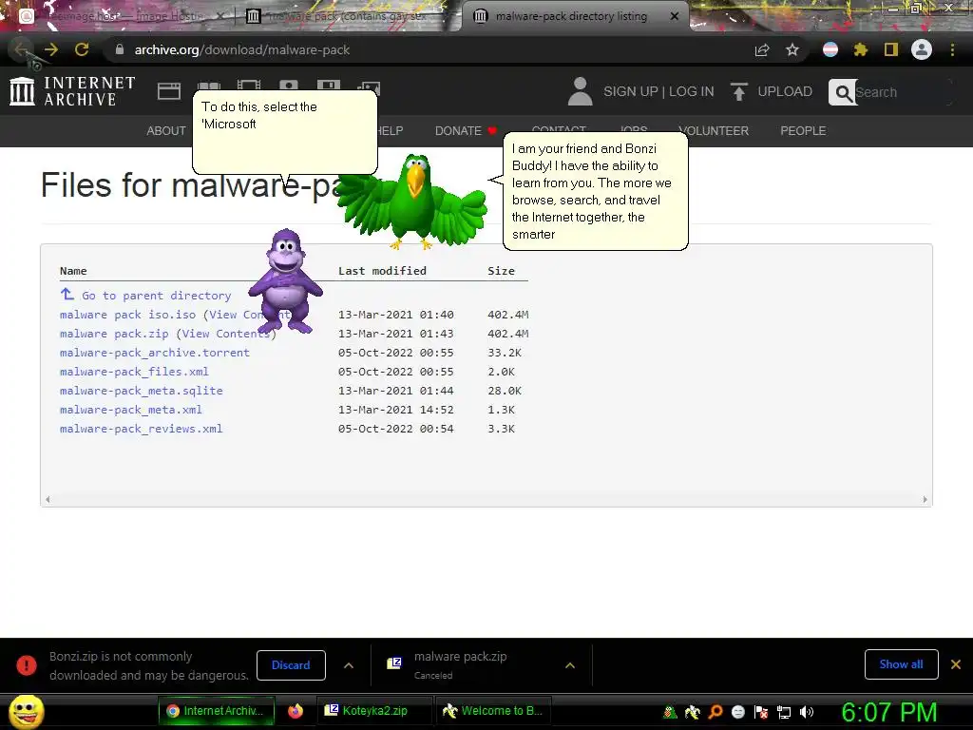
Task: Open the VOLUNTEER menu item
Action: 714,130
